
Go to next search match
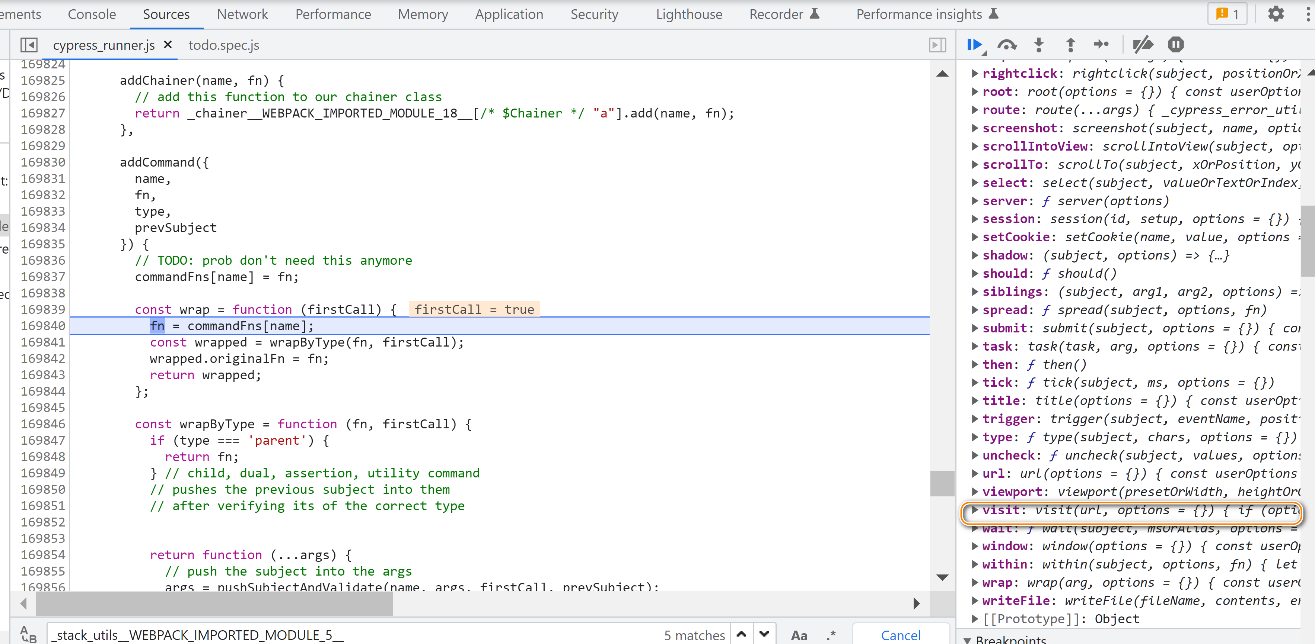[x=764, y=634]
